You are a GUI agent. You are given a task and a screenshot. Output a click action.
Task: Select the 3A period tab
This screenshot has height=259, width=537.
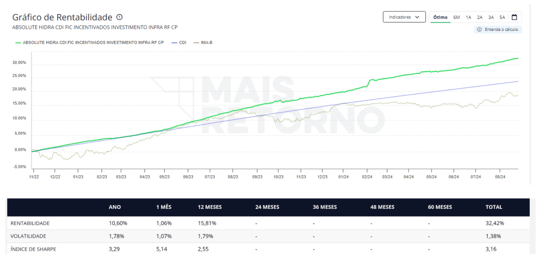tap(491, 17)
